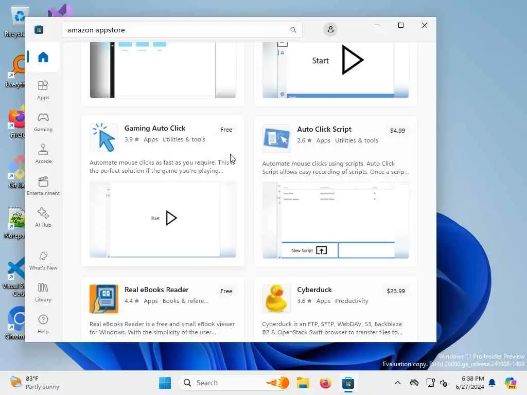Click the 'Productivity' category under Cyberduck
This screenshot has height=395, width=527.
point(352,301)
